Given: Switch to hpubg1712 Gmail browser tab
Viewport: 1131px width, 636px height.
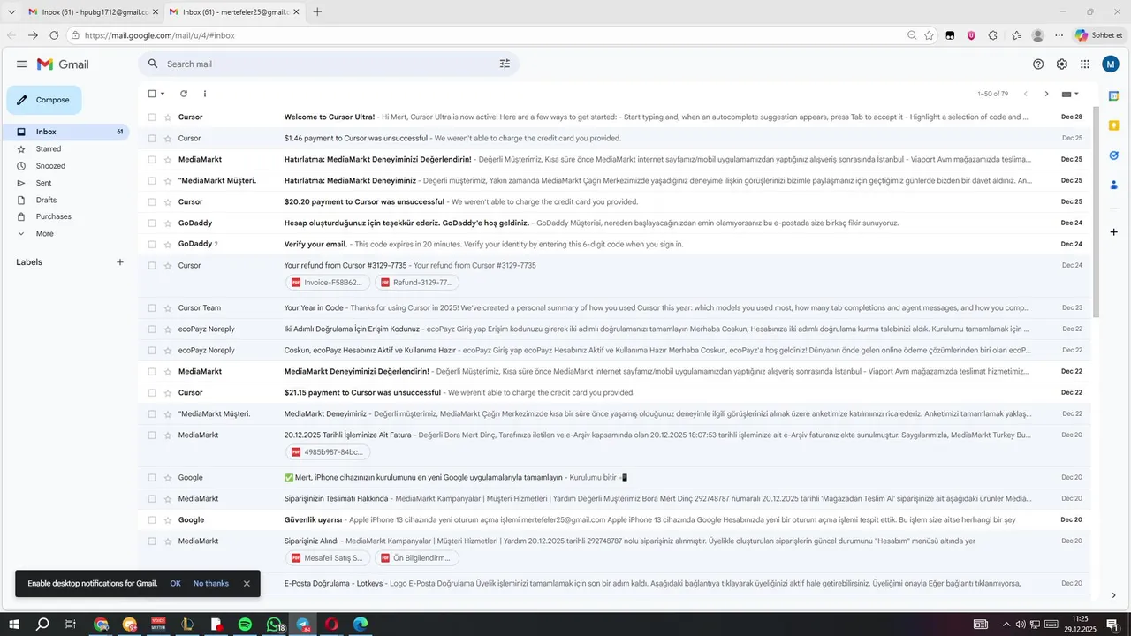Looking at the screenshot, I should (93, 11).
